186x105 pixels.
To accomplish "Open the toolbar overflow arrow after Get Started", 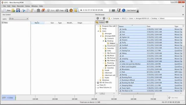I will click(137, 11).
